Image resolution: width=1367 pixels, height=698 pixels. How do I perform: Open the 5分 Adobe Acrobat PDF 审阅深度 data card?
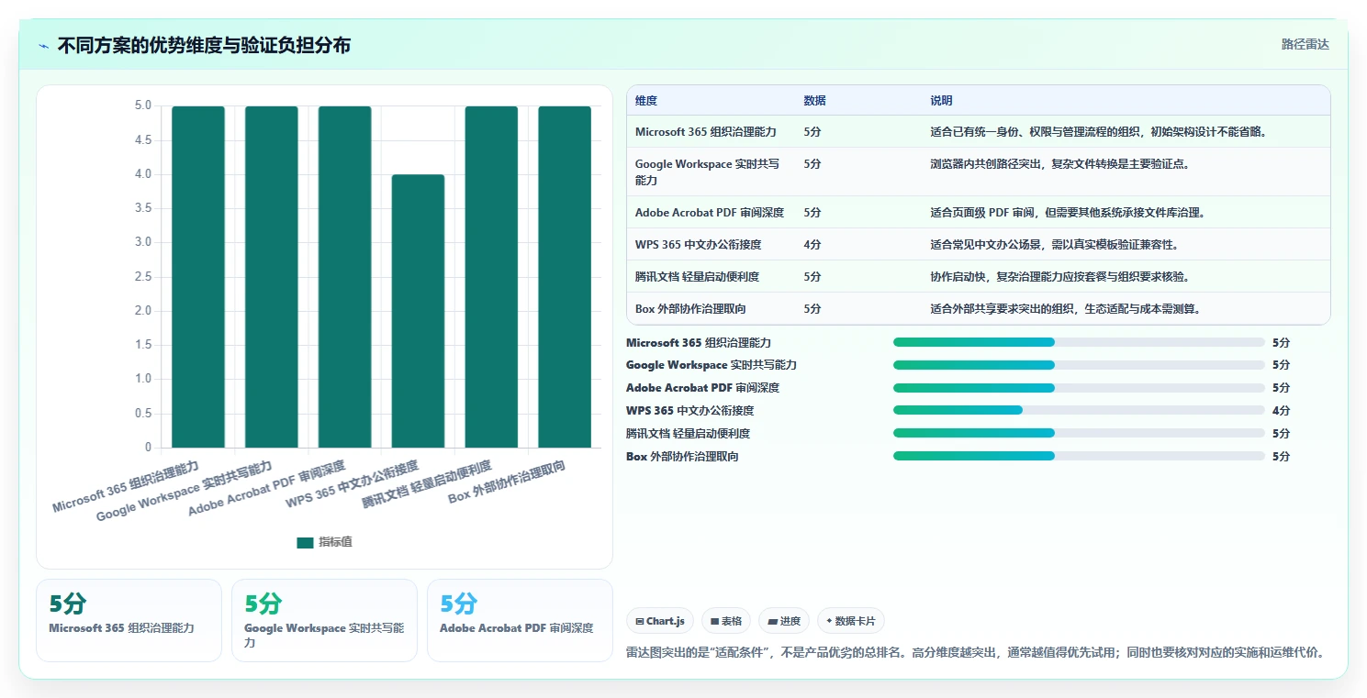(x=520, y=620)
